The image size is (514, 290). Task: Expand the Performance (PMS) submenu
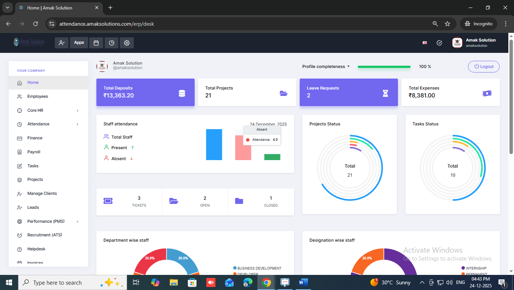[x=77, y=222]
